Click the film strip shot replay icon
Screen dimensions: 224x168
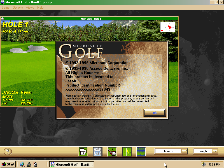[x=97, y=151]
